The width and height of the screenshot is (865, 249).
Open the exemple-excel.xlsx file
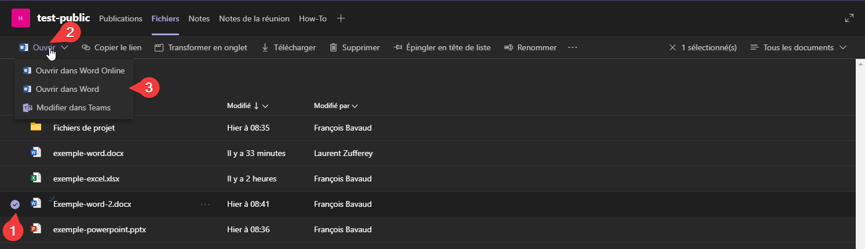coord(86,179)
